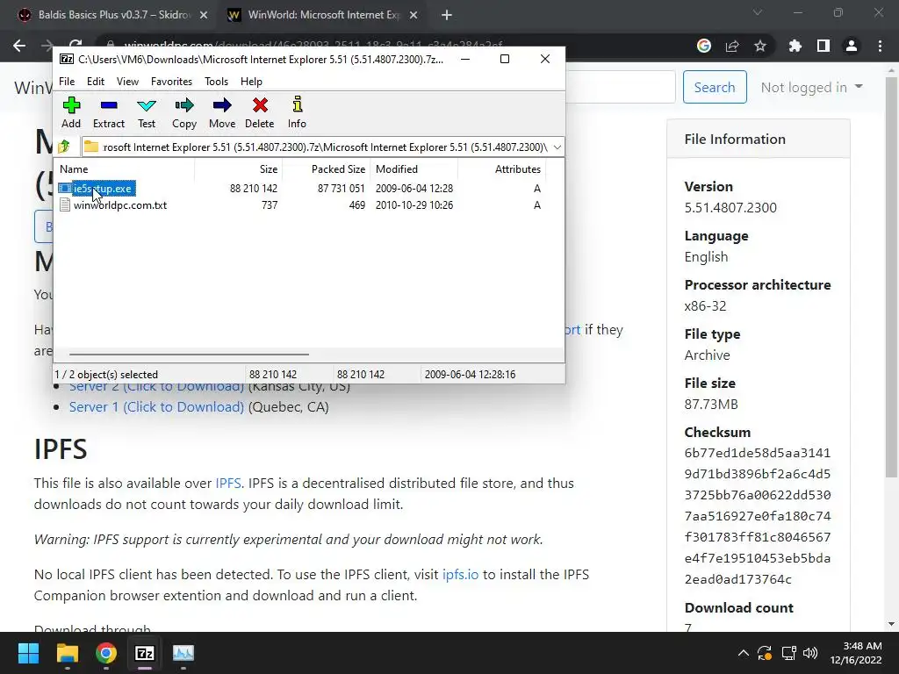The image size is (899, 674).
Task: Click the WinWorld Search button
Action: click(x=715, y=87)
